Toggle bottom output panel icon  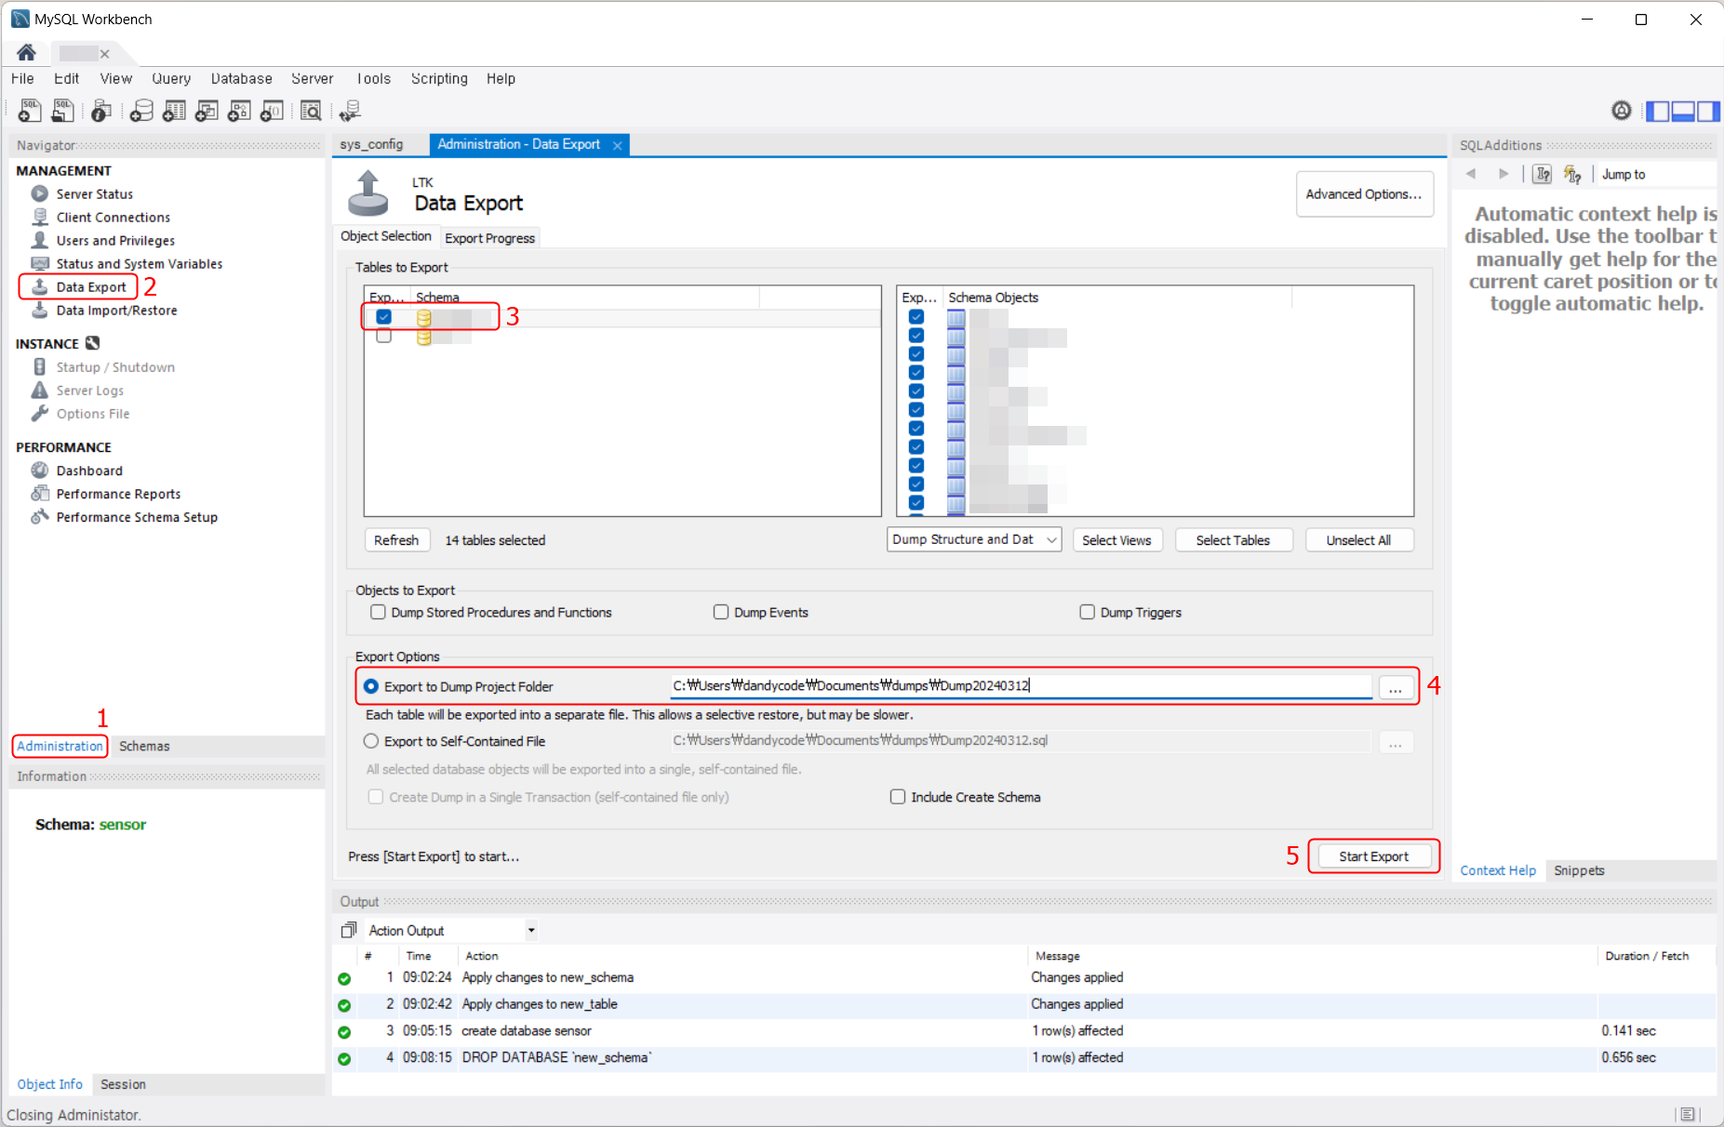(x=1683, y=112)
